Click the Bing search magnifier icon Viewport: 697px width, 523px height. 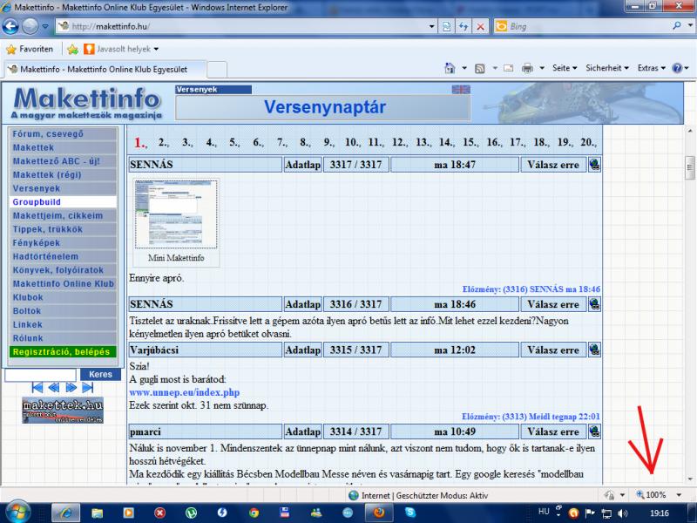coord(677,27)
